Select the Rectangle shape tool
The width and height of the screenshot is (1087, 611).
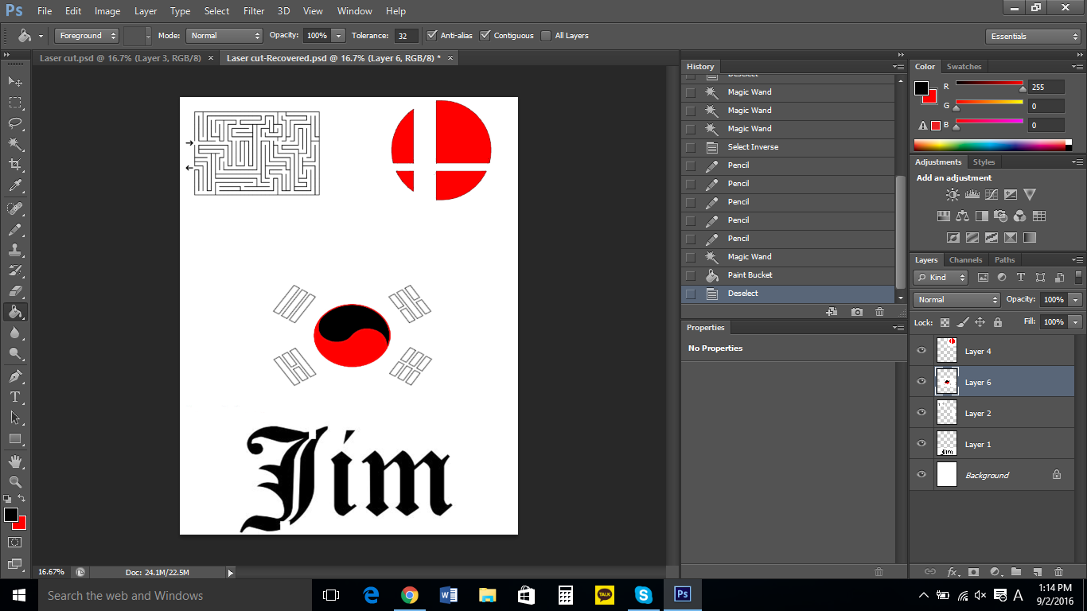(15, 438)
